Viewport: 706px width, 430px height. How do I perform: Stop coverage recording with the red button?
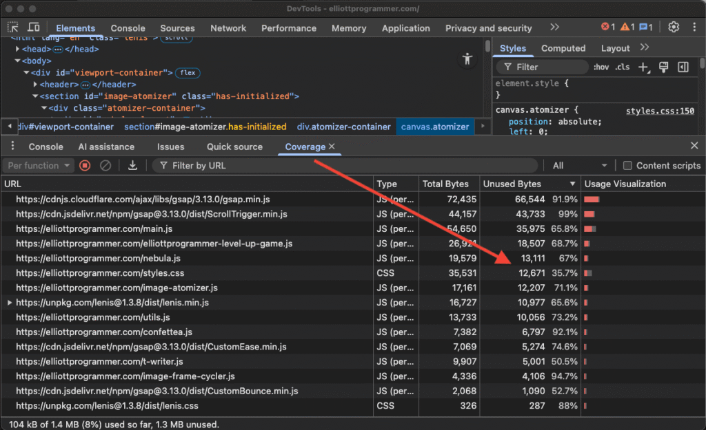(x=85, y=165)
